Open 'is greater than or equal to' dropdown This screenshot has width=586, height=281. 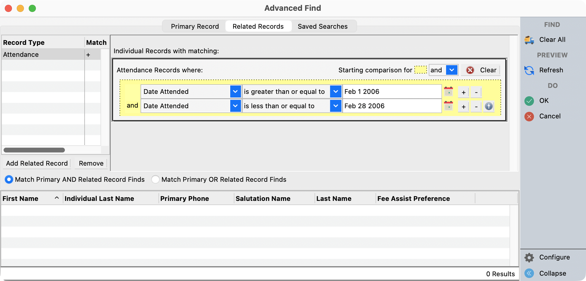[335, 91]
